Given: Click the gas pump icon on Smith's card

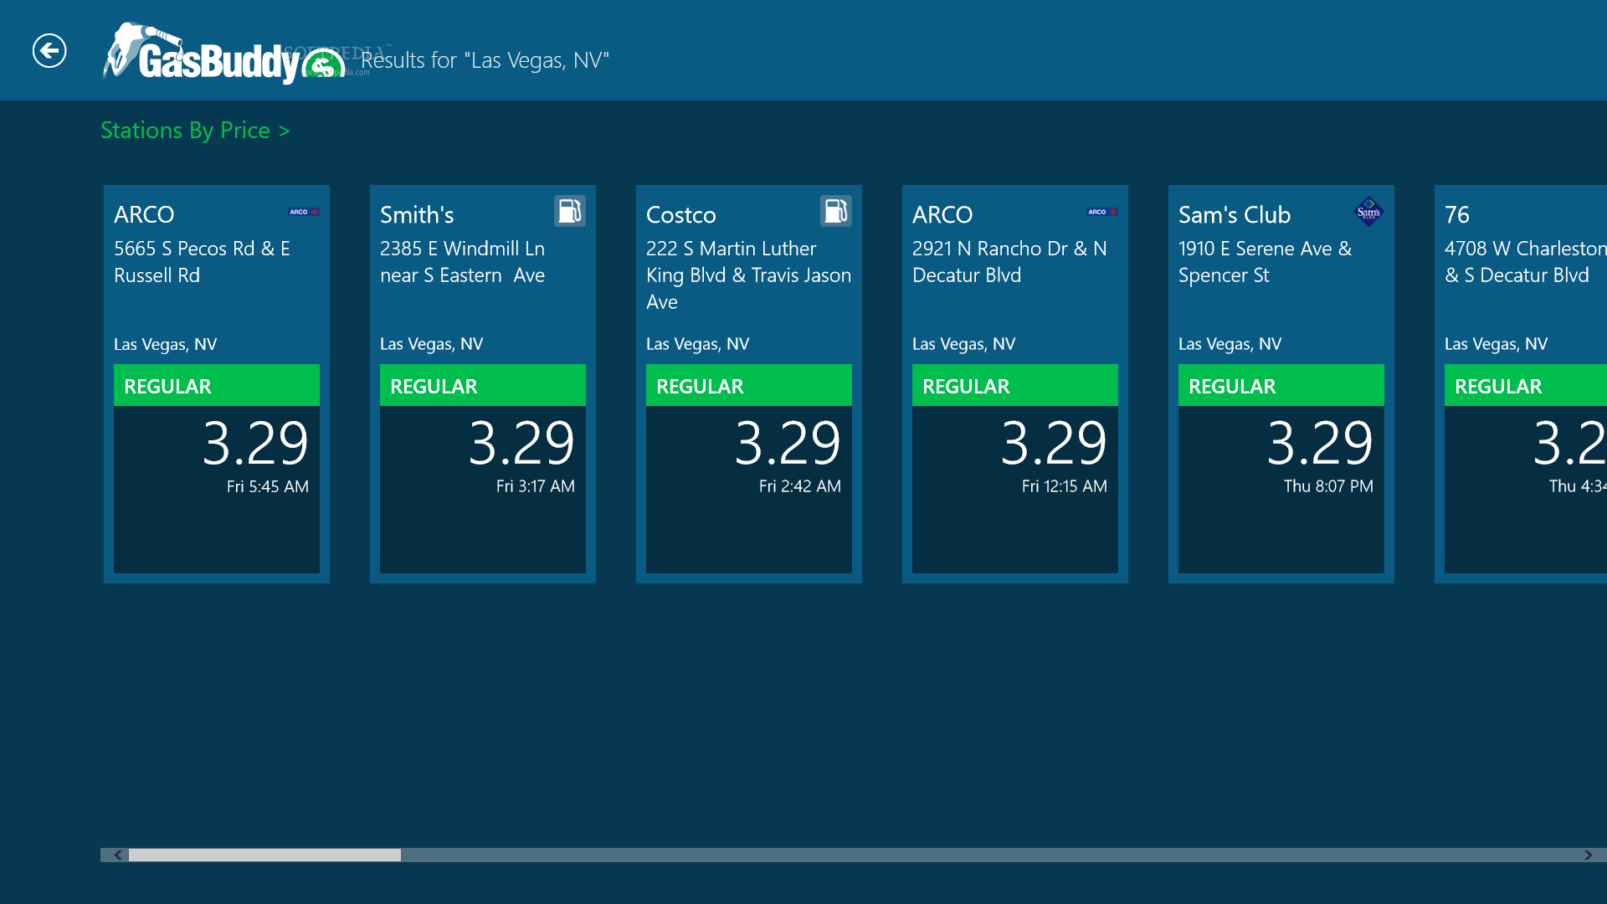Looking at the screenshot, I should click(x=570, y=211).
